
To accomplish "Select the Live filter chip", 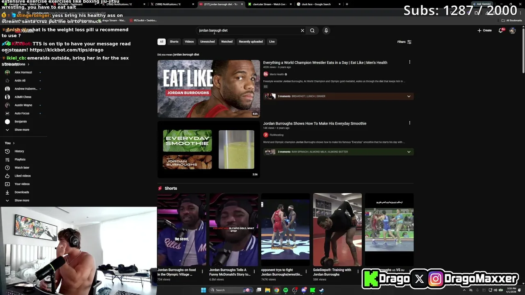I will 272,41.
